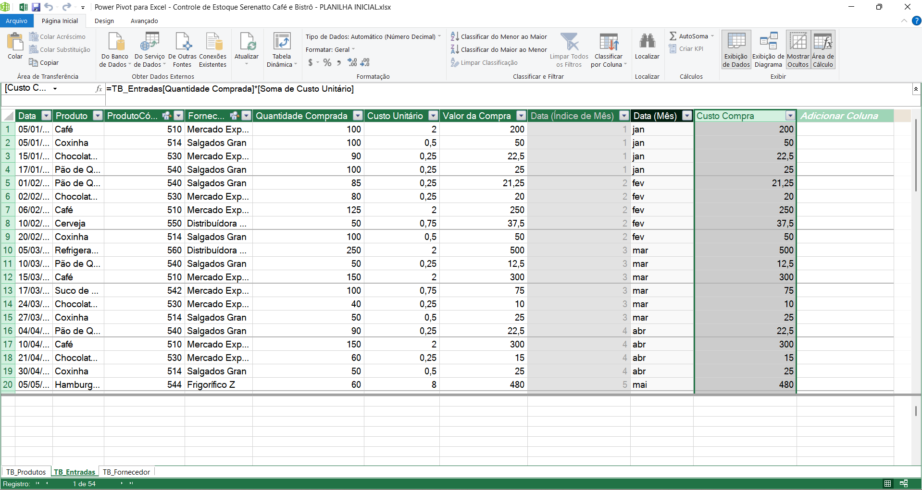Screen dimensions: 922x490
Task: Open Quantidade Comprada filter dropdown
Action: [x=358, y=115]
